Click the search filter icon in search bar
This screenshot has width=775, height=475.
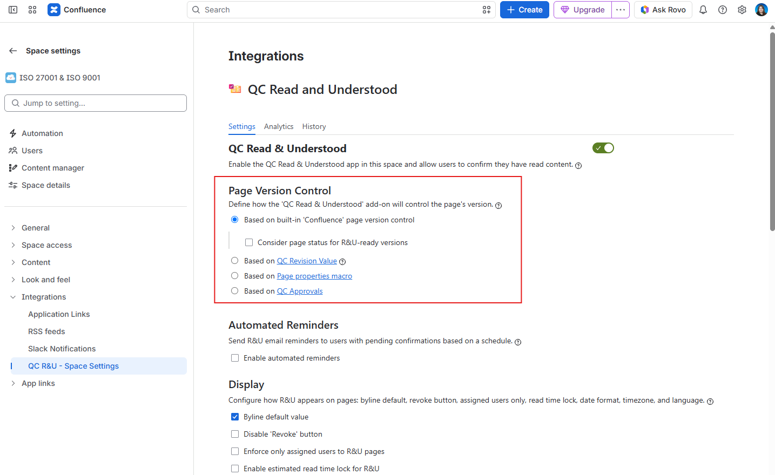pyautogui.click(x=487, y=10)
